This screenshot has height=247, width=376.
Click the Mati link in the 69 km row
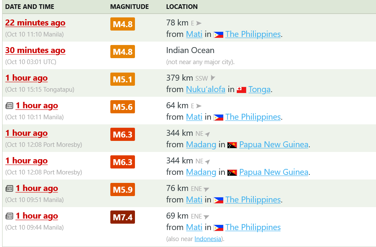pos(194,227)
